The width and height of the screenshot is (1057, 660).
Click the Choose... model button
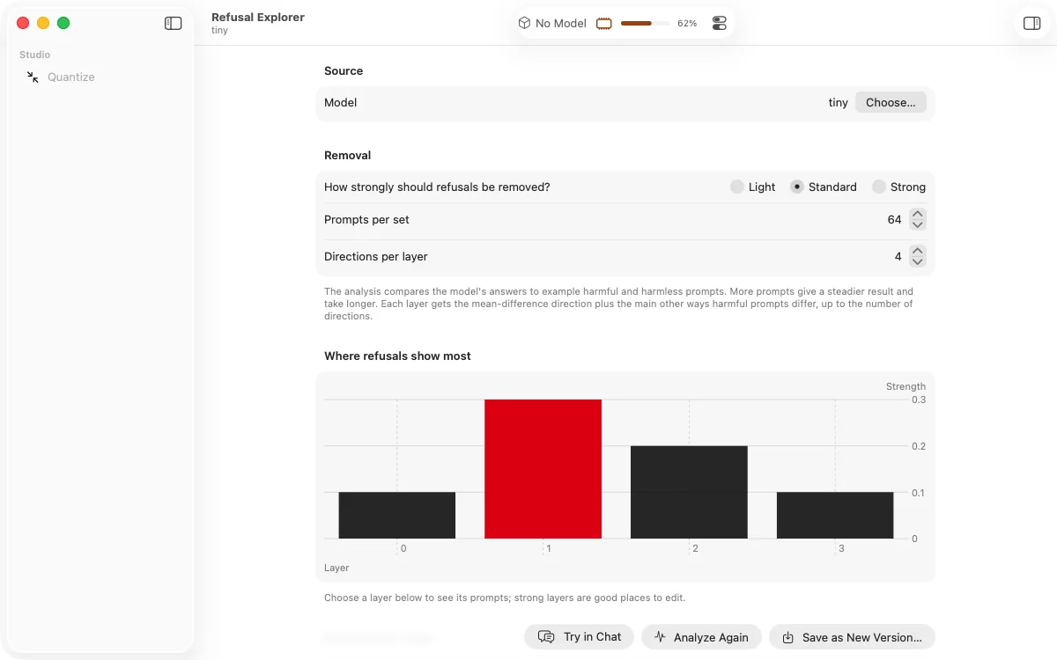click(x=891, y=102)
